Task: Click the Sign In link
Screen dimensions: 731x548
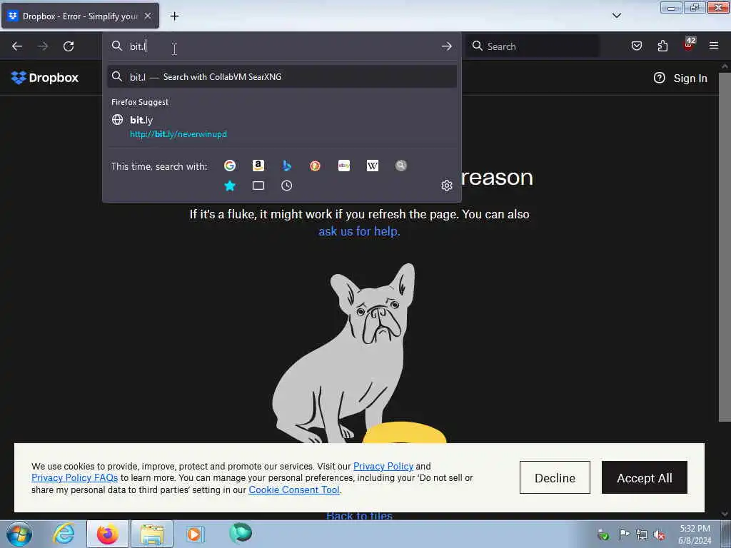Action: [690, 78]
